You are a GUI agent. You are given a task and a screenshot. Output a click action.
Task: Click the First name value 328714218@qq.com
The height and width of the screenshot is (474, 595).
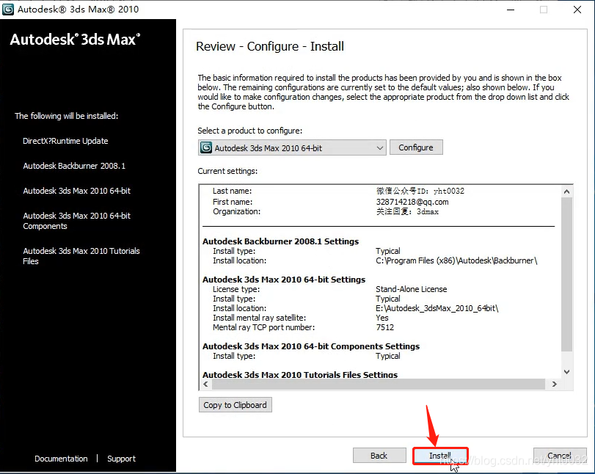tap(412, 202)
